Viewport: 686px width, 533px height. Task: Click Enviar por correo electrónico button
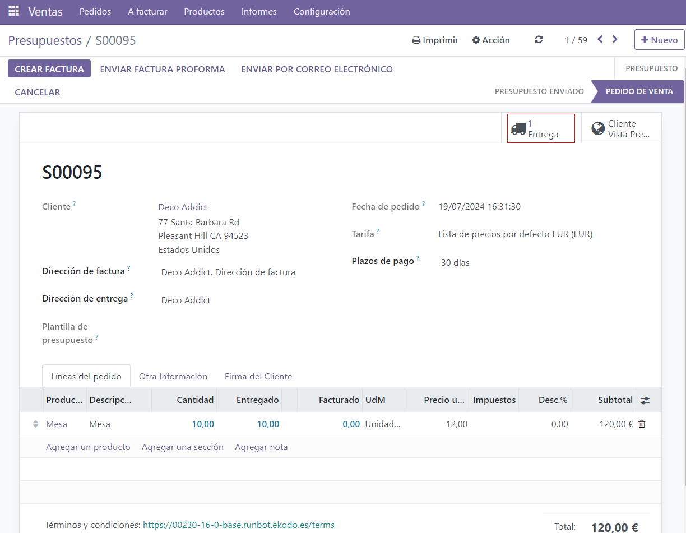(x=317, y=69)
